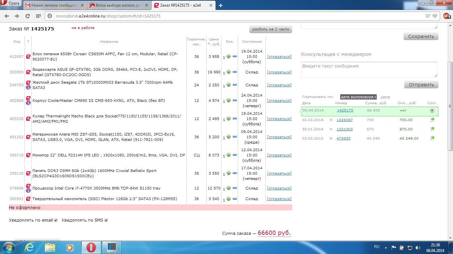This screenshot has height=254, width=453.
Task: Toggle the email notification checkbox
Action: pos(56,220)
